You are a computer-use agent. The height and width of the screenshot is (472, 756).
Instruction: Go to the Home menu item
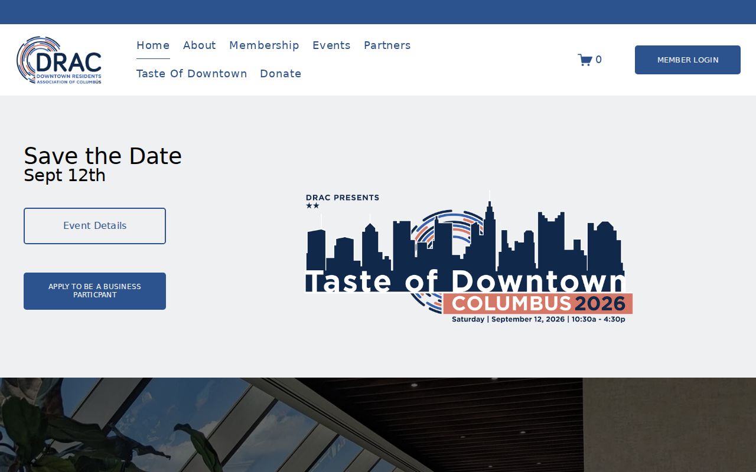(x=153, y=45)
